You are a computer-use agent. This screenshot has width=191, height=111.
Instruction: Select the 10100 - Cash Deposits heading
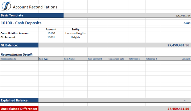pyautogui.click(x=21, y=23)
